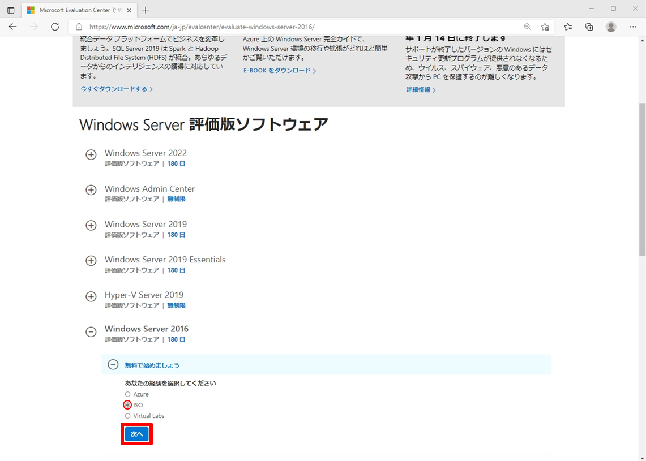Click the Windows Admin Center heading text
The image size is (646, 461).
(x=149, y=189)
